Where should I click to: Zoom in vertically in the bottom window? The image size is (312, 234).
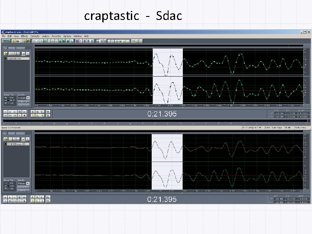pos(48,198)
